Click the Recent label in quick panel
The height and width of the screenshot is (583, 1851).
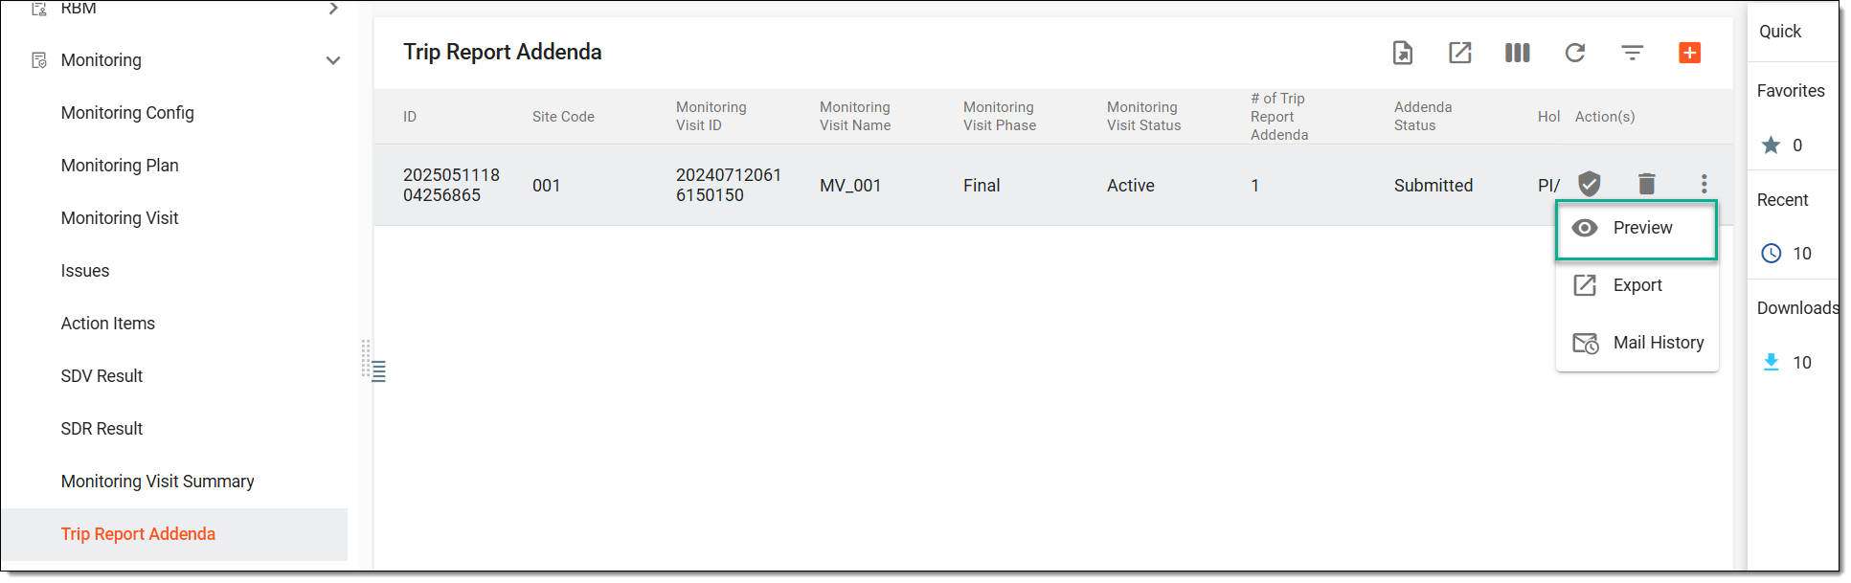point(1782,200)
